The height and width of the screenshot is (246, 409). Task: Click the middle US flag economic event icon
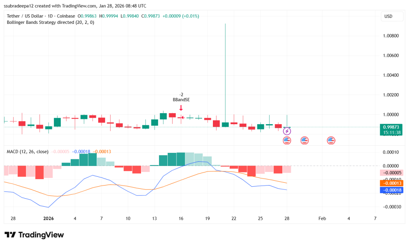[305, 140]
